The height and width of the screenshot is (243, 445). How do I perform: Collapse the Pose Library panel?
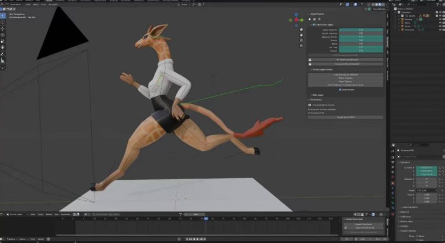309,100
